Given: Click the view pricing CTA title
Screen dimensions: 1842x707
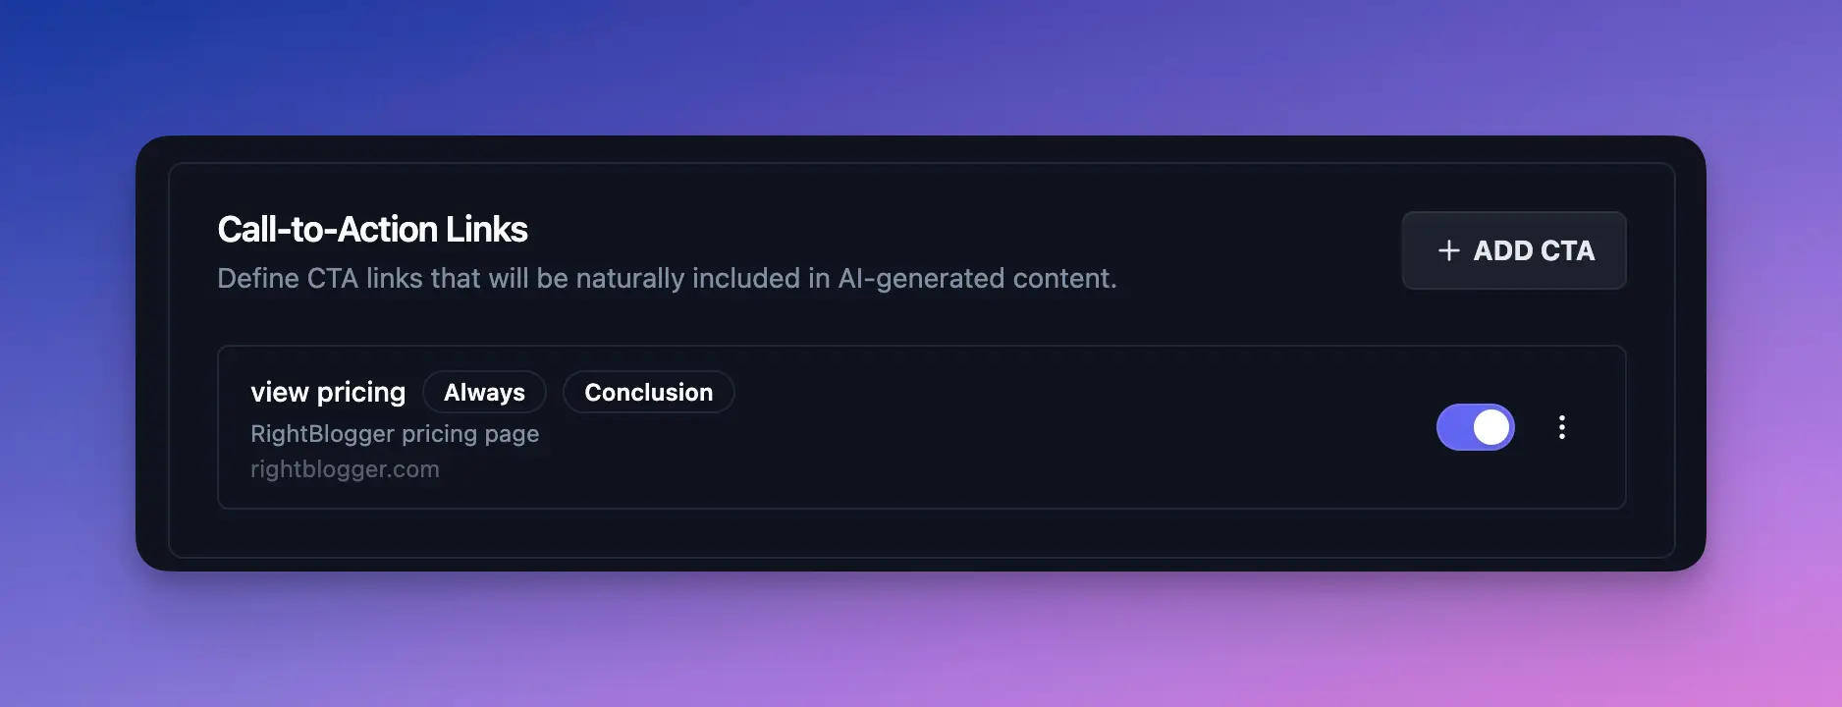Looking at the screenshot, I should point(327,393).
